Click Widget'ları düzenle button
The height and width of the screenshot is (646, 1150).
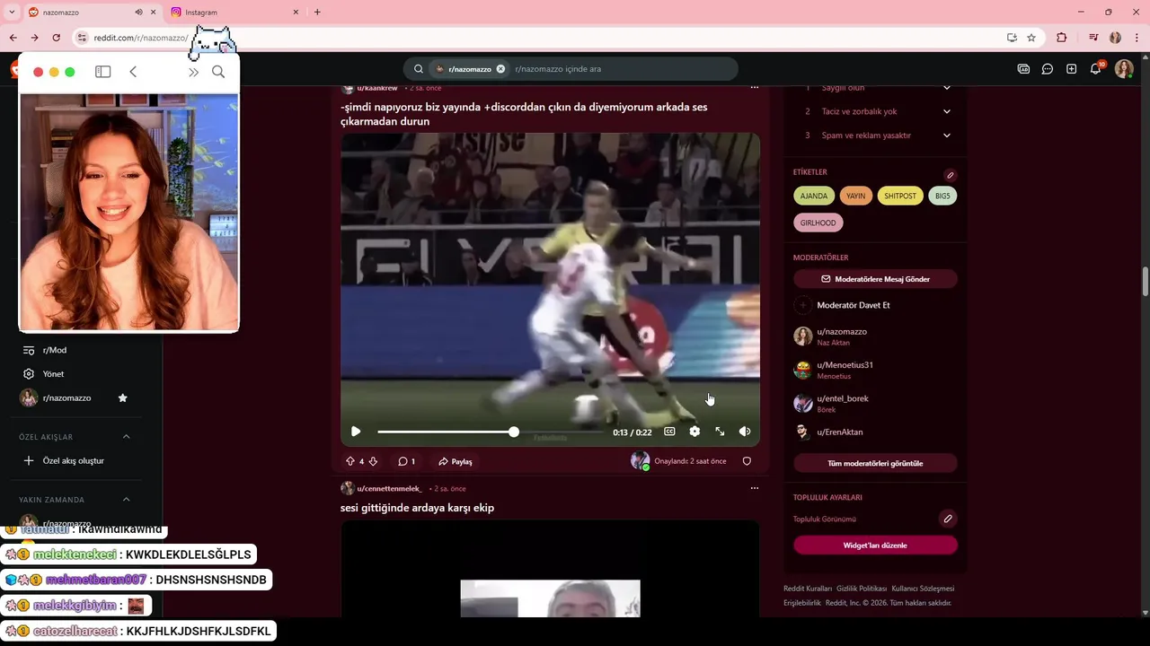tap(875, 546)
